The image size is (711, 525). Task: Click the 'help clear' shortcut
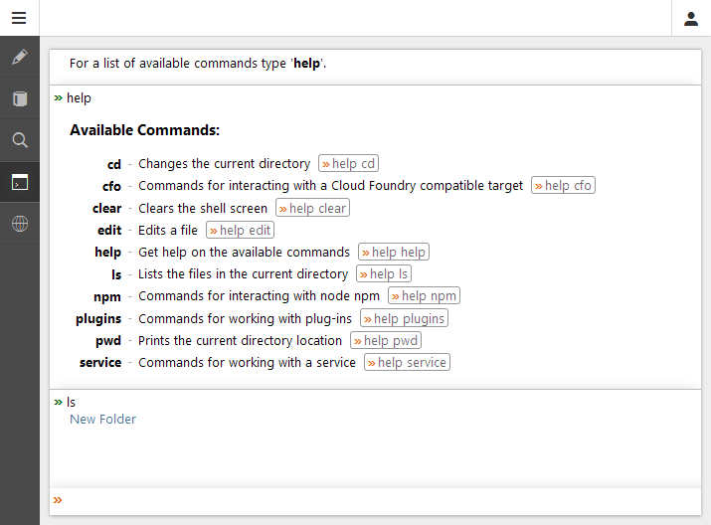(312, 209)
